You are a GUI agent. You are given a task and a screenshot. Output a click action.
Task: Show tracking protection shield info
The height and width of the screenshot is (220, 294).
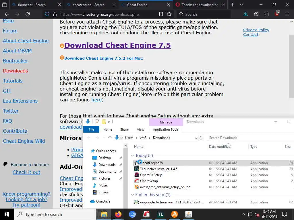pos(47,14)
